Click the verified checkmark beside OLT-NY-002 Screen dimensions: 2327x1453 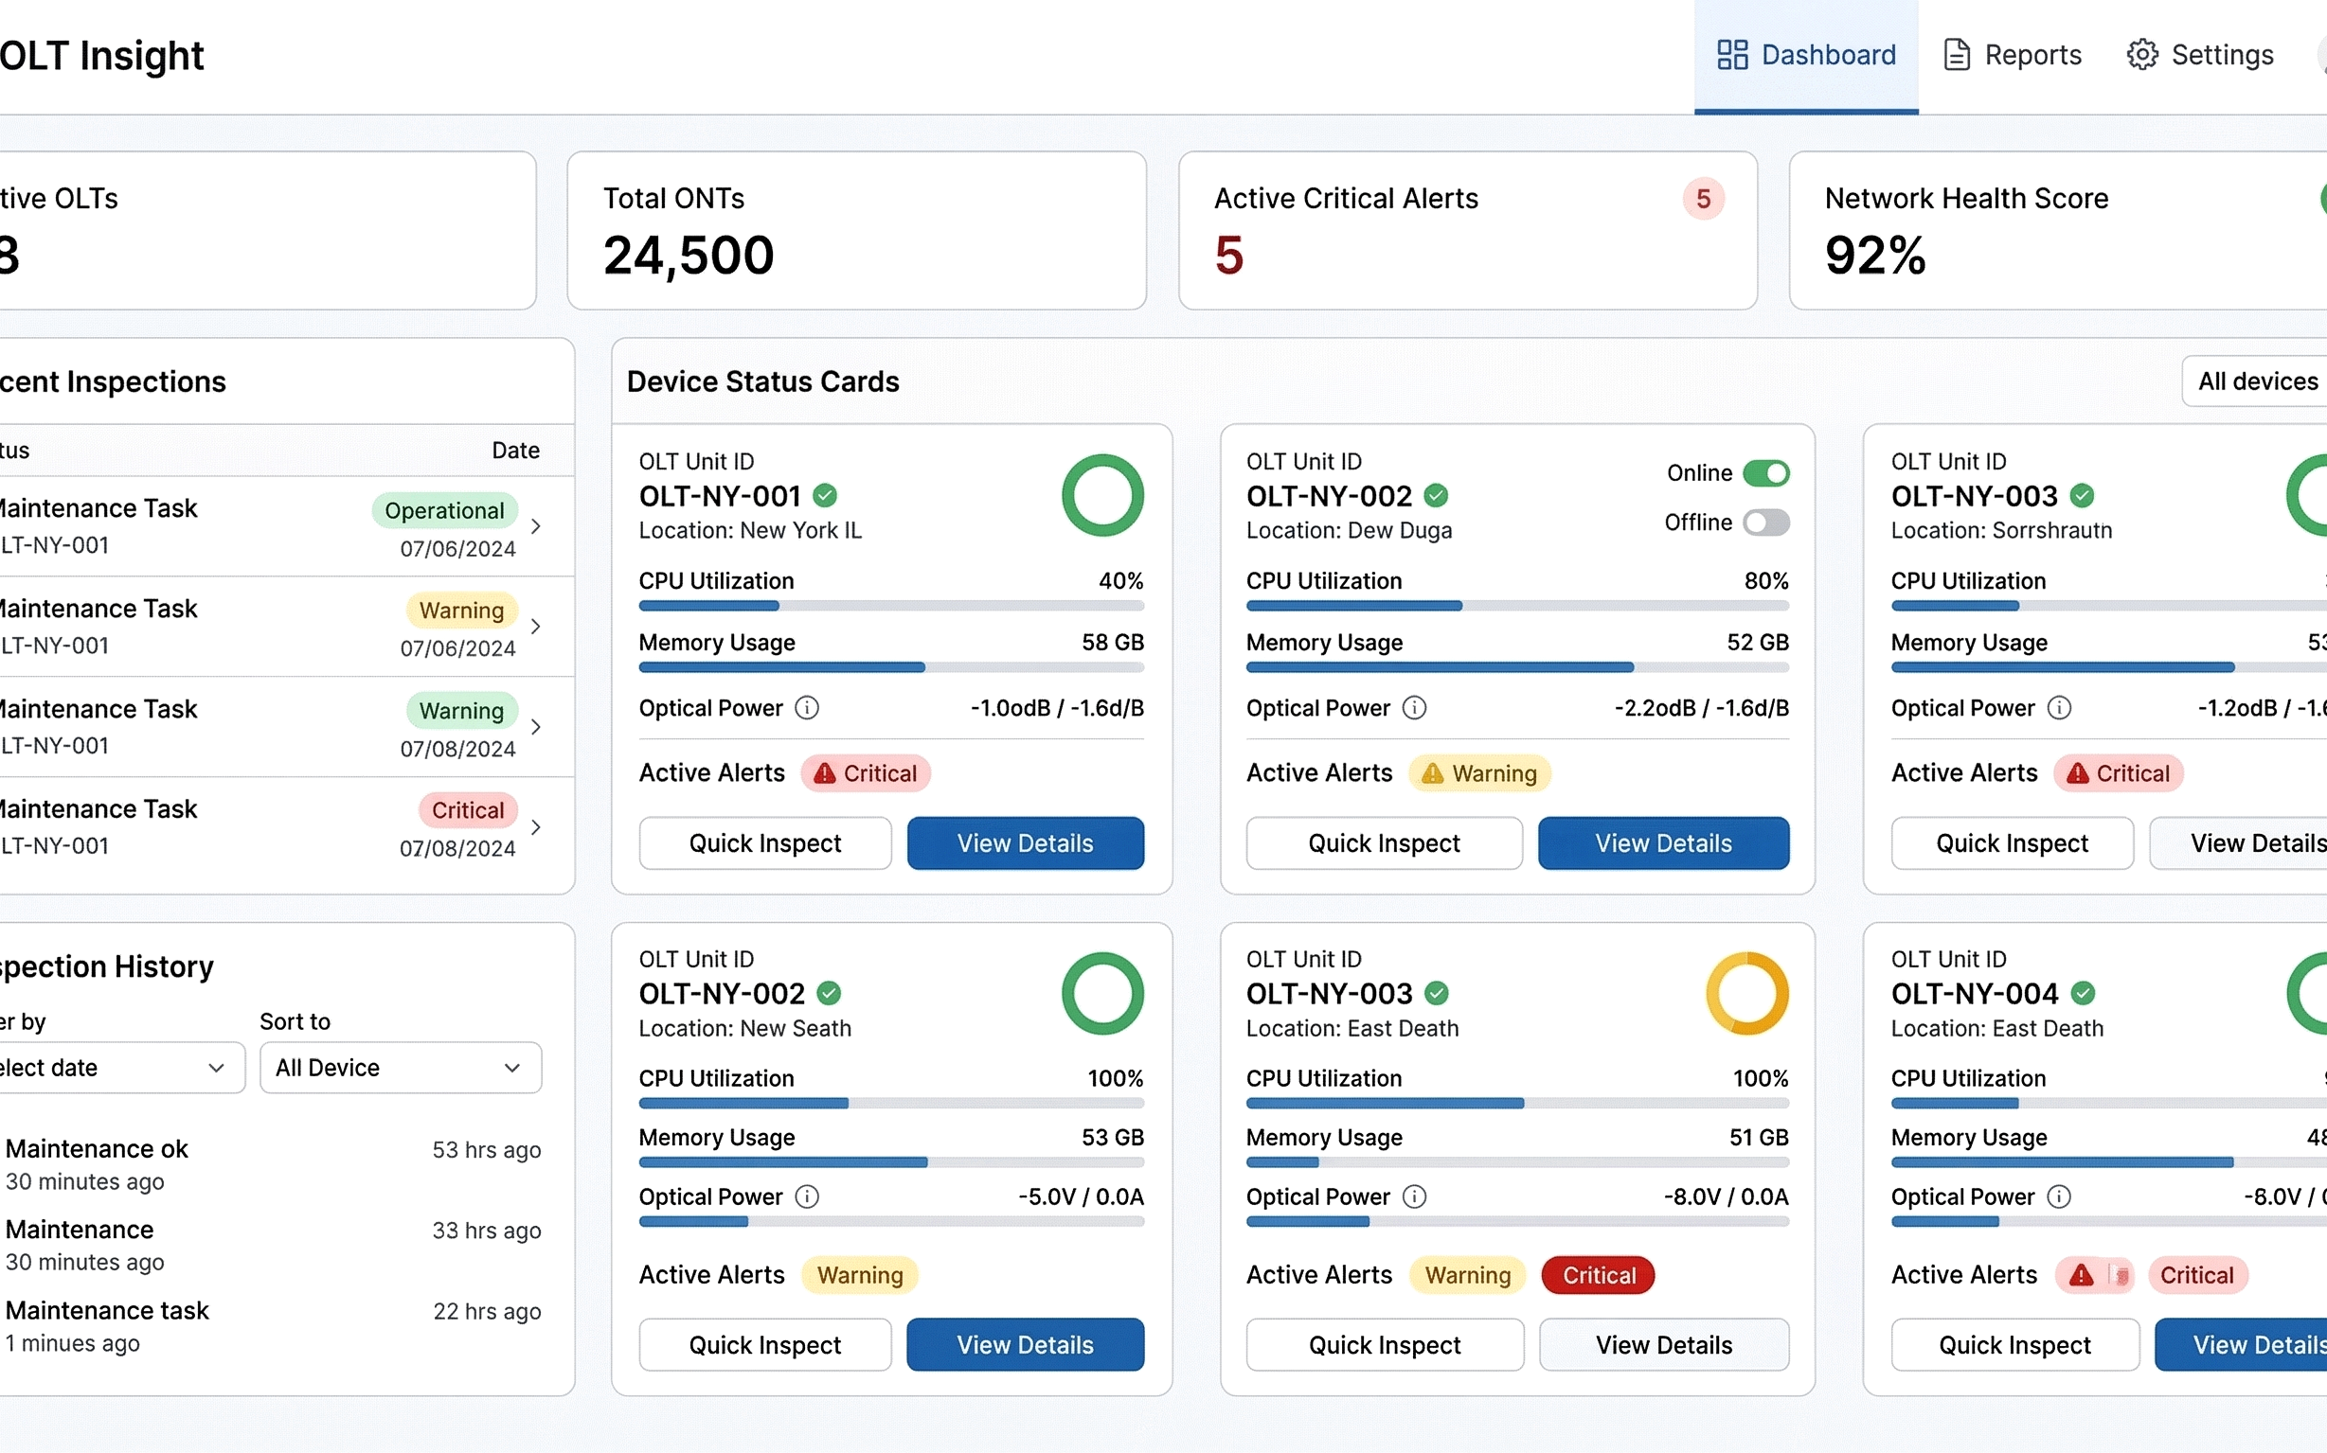point(1437,495)
